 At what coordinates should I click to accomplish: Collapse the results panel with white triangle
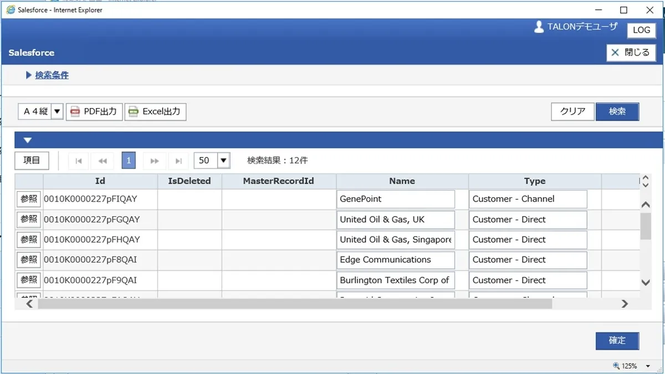point(27,140)
